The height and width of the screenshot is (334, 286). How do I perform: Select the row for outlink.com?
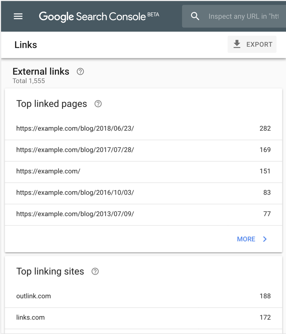142,296
